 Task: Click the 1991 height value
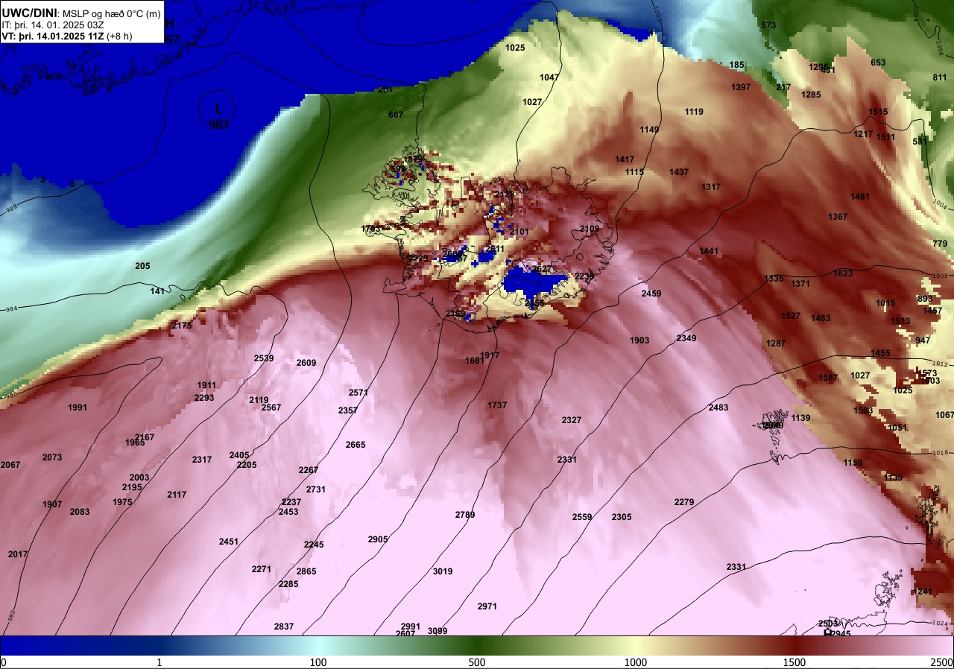[78, 408]
